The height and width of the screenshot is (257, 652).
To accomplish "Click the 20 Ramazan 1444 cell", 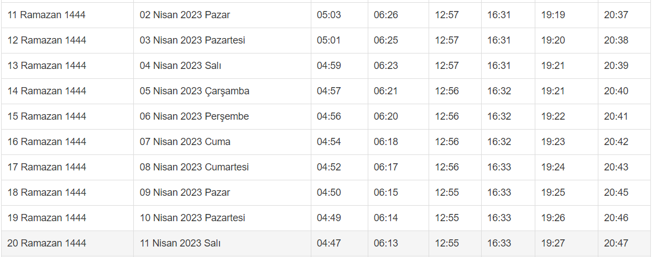I will tap(47, 243).
